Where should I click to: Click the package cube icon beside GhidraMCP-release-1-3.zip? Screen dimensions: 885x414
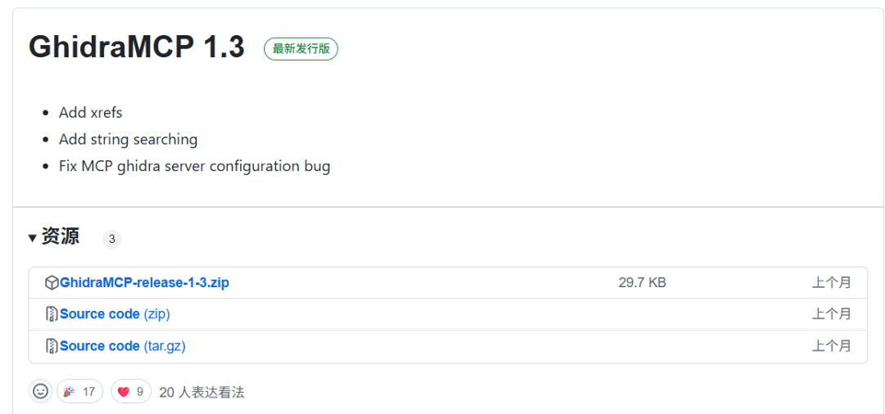(x=52, y=283)
